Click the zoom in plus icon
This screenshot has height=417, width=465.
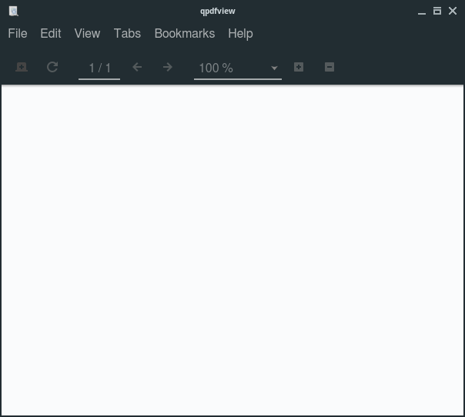299,67
